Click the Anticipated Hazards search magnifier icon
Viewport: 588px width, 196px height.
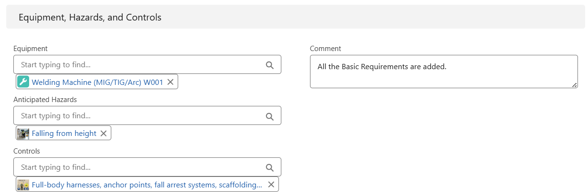(269, 116)
